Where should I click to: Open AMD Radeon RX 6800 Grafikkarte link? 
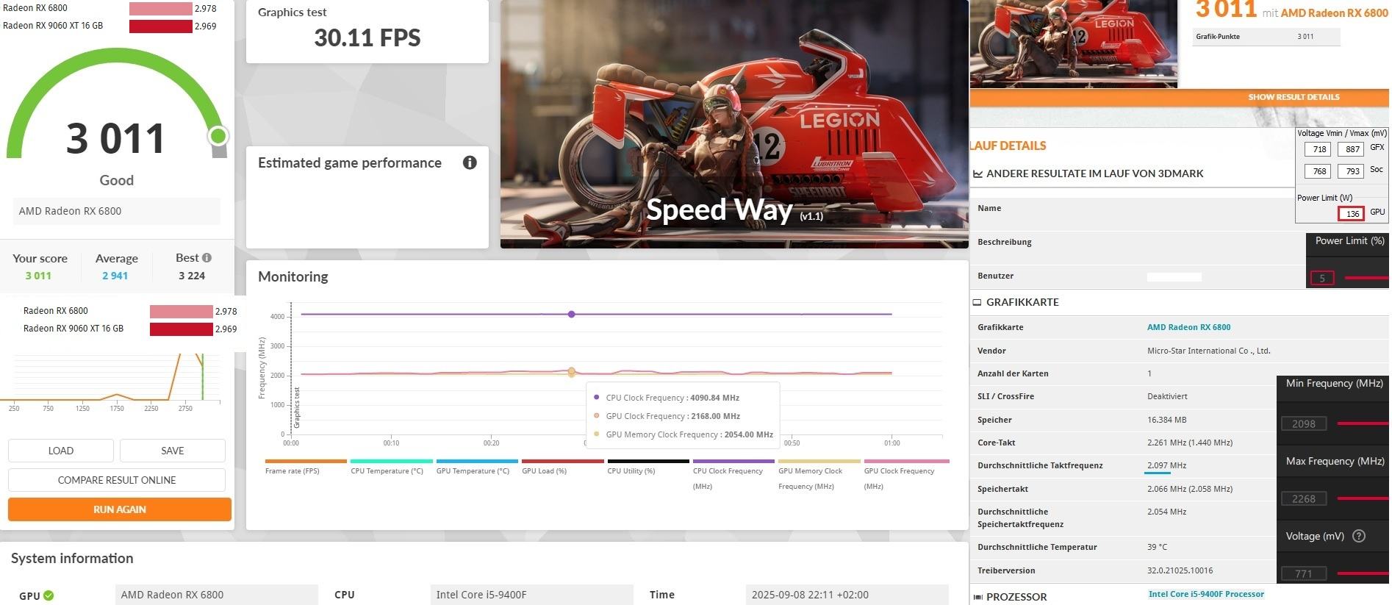tap(1188, 327)
